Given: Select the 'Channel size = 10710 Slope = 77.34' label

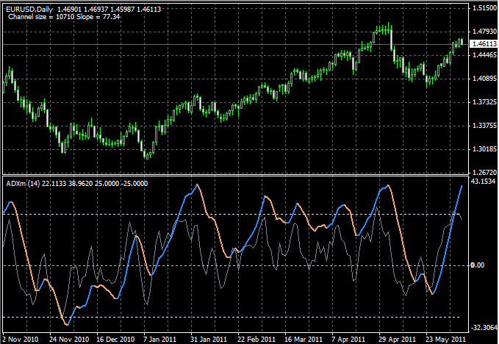Looking at the screenshot, I should [x=64, y=17].
